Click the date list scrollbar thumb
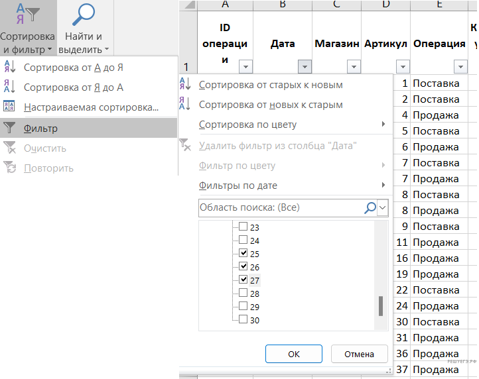The width and height of the screenshot is (479, 379). pyautogui.click(x=381, y=305)
